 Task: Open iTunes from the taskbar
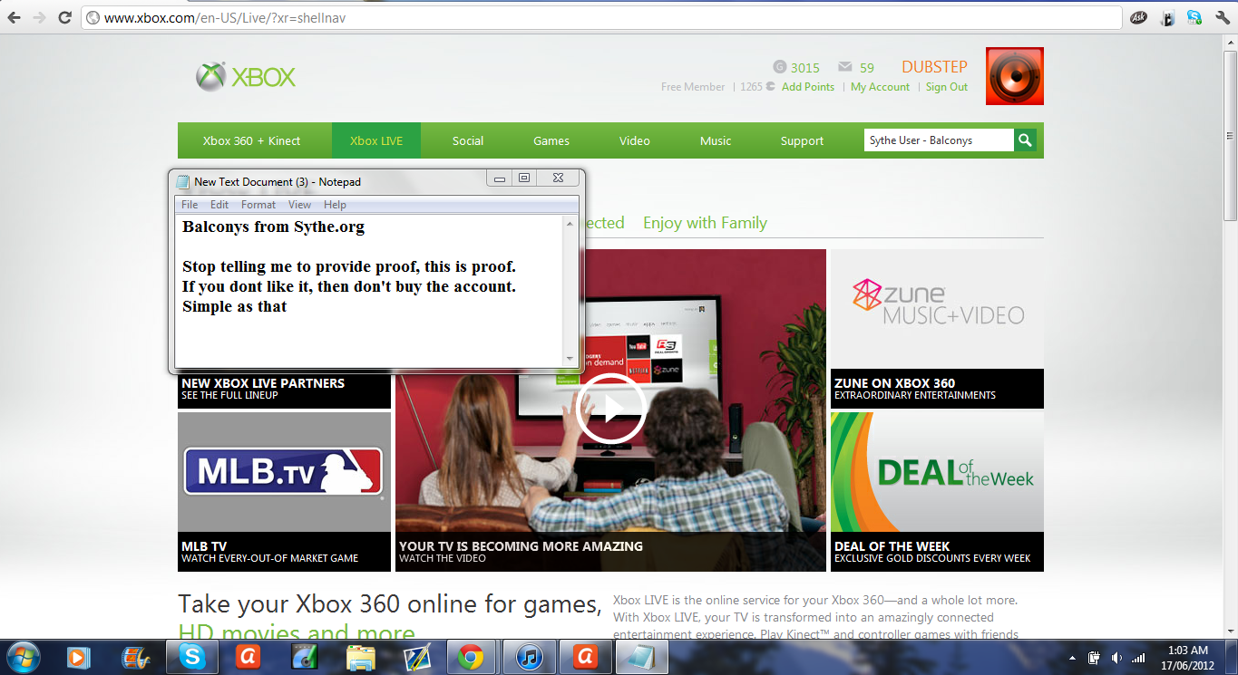click(528, 657)
